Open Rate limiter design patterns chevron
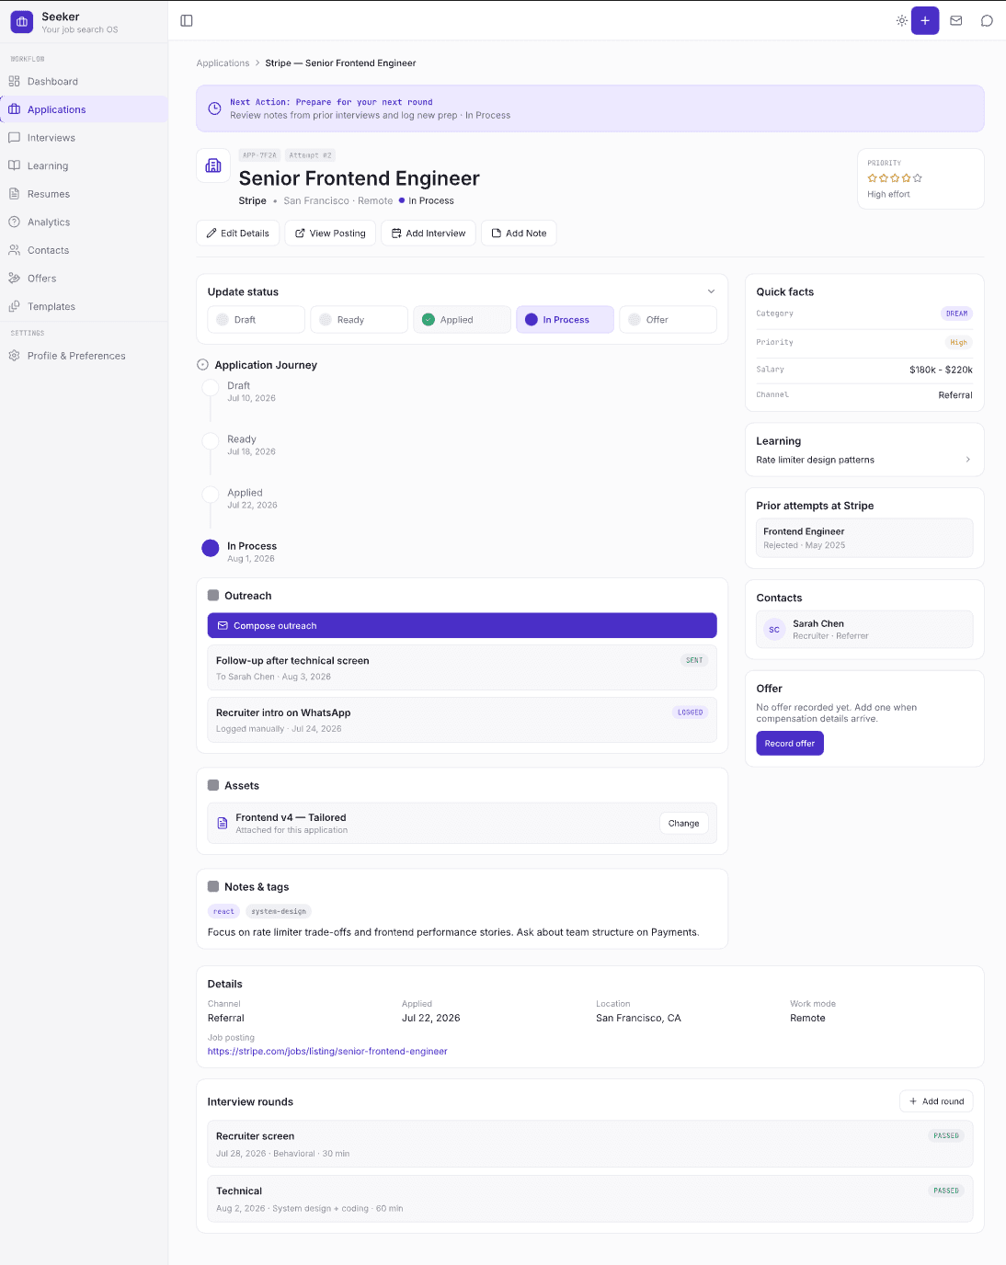1006x1265 pixels. pyautogui.click(x=967, y=460)
